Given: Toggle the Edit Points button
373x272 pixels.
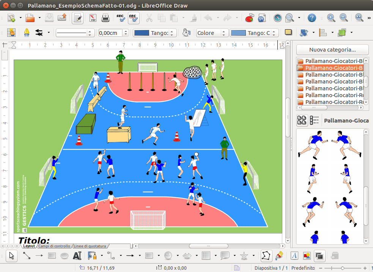Looking at the screenshot, I should click(x=266, y=256).
